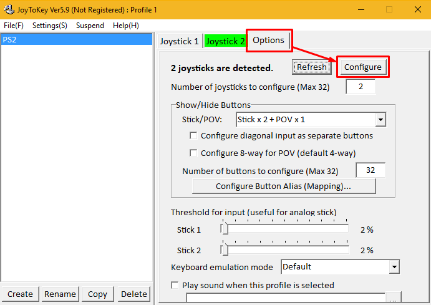Click the '2 joysticks are detected.' text
The image size is (431, 305).
222,68
